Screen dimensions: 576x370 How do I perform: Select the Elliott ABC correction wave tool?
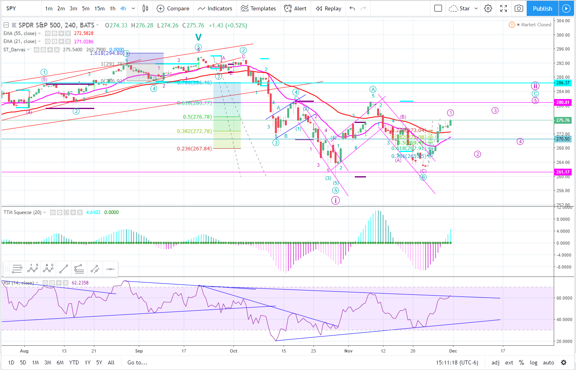[x=48, y=269]
